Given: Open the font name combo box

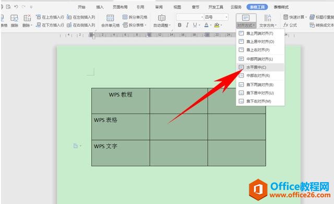Looking at the screenshot, I should point(190,17).
